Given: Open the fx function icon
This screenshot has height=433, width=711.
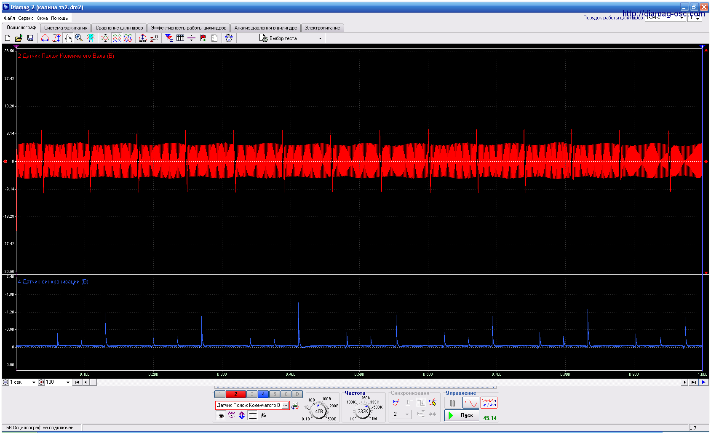Looking at the screenshot, I should [x=263, y=415].
